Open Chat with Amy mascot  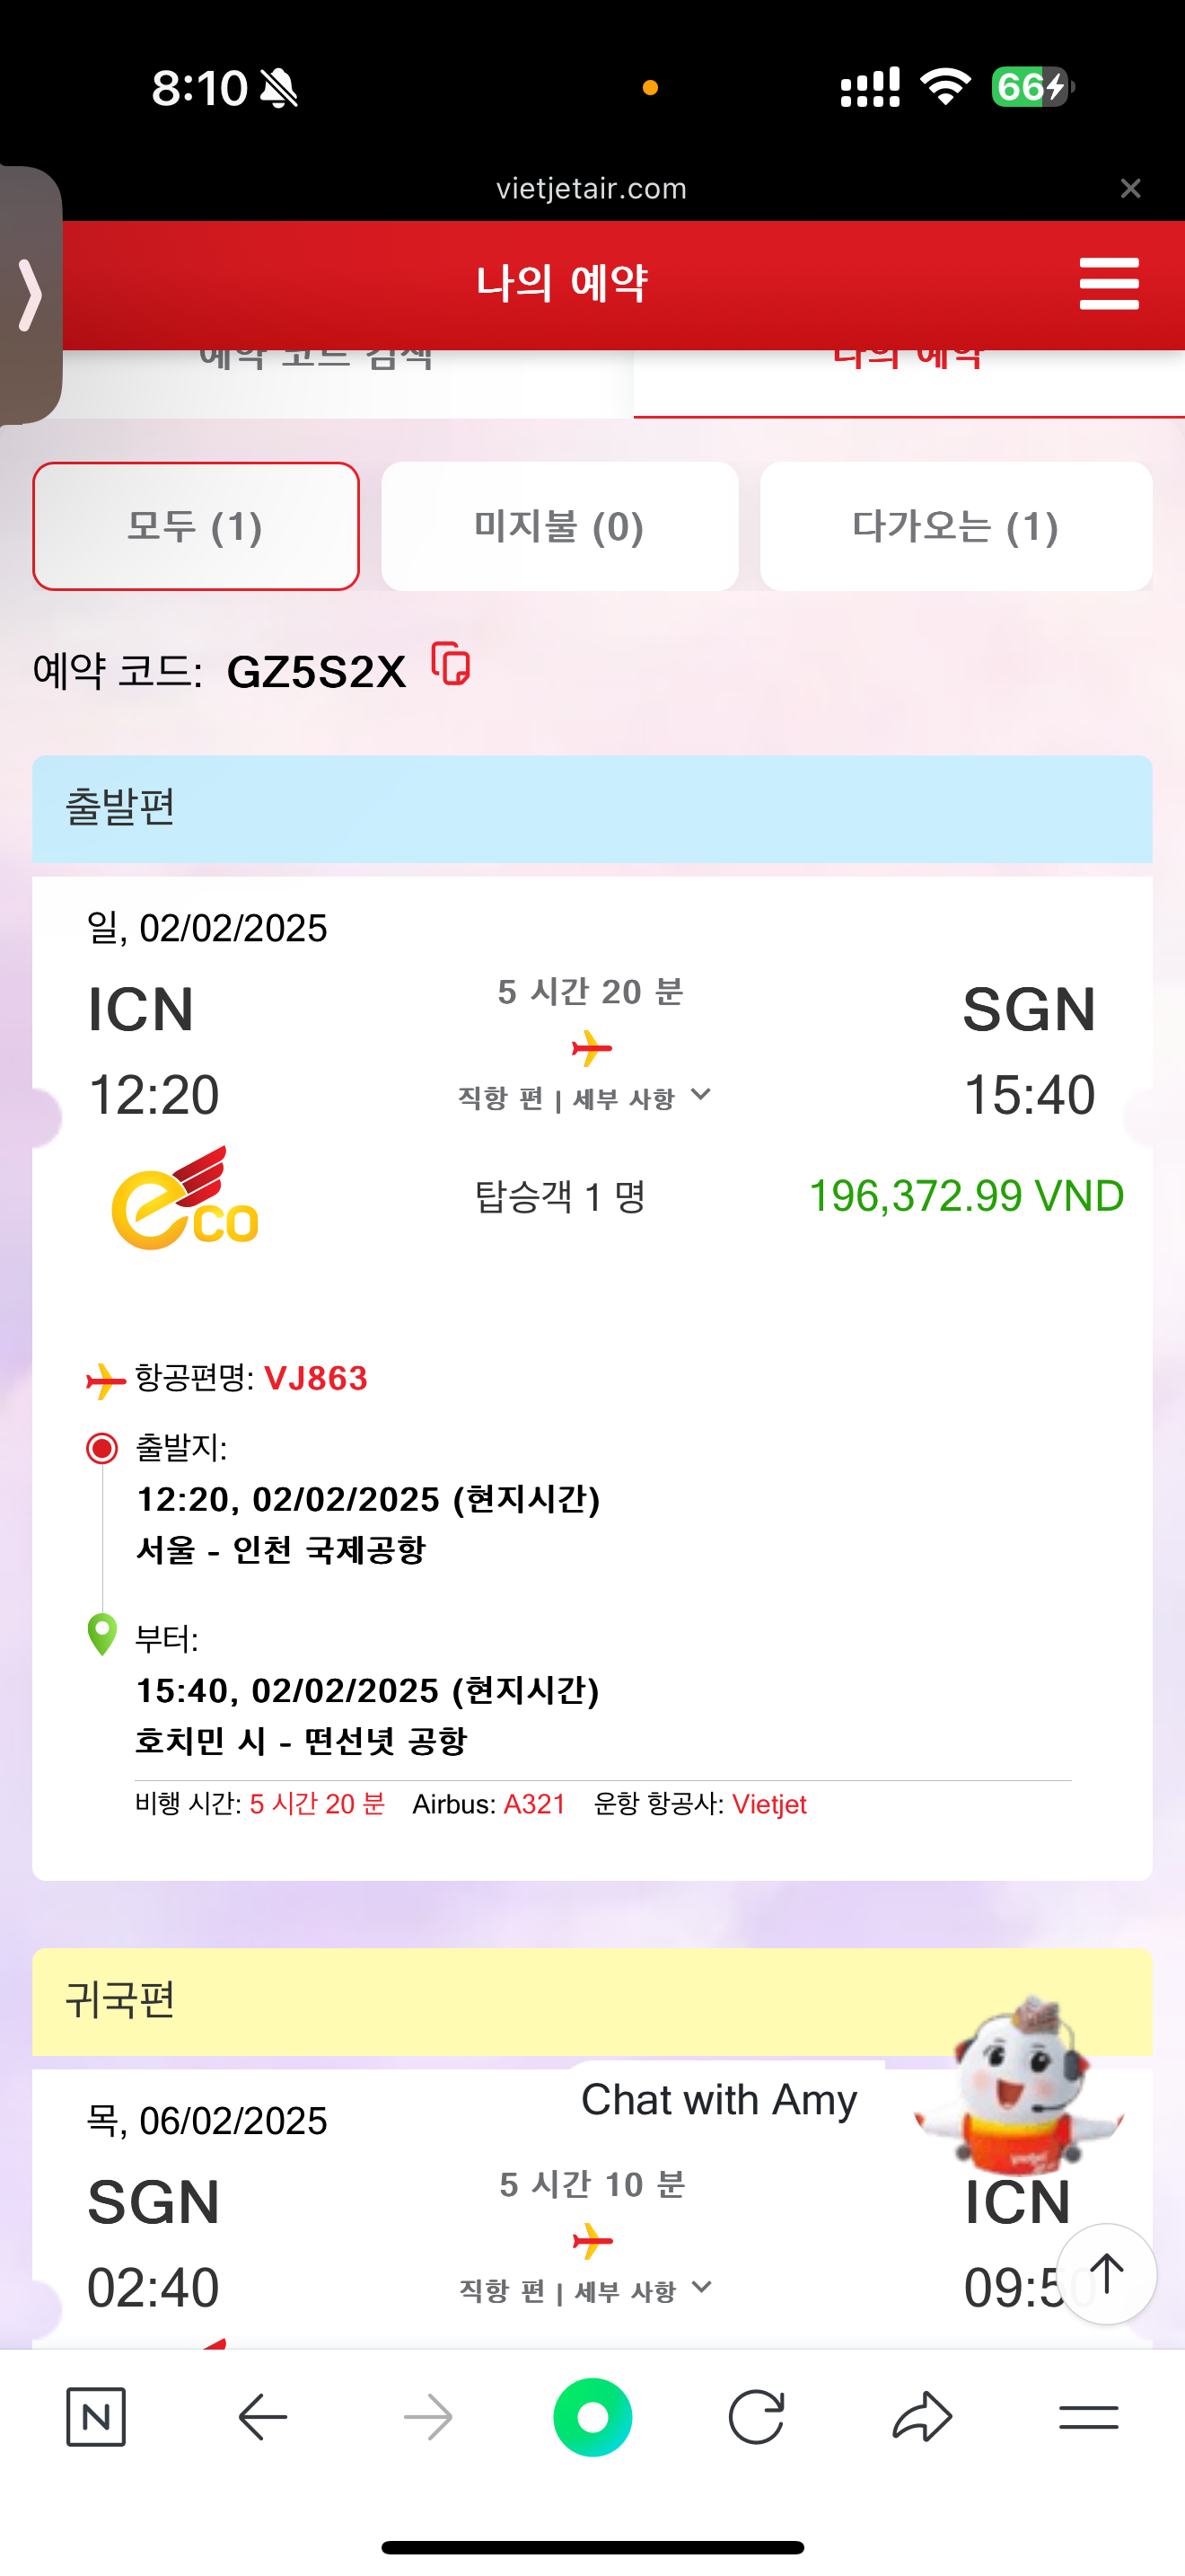1019,2085
